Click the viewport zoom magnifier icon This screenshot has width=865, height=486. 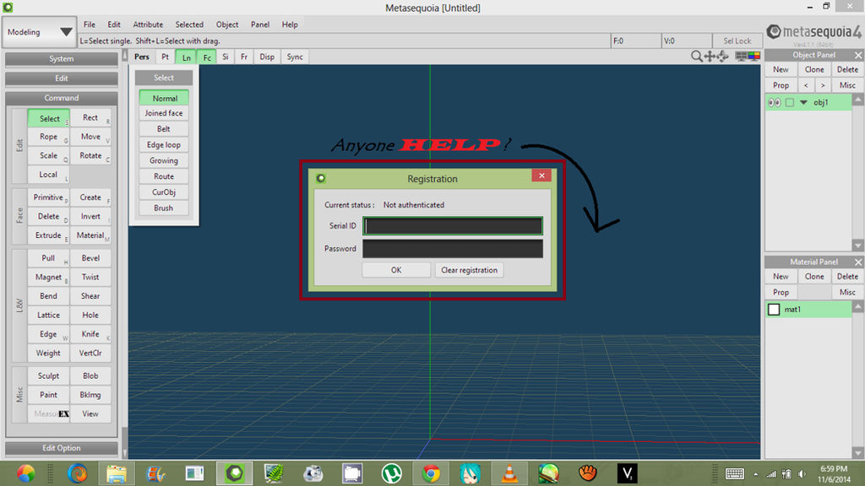(697, 57)
